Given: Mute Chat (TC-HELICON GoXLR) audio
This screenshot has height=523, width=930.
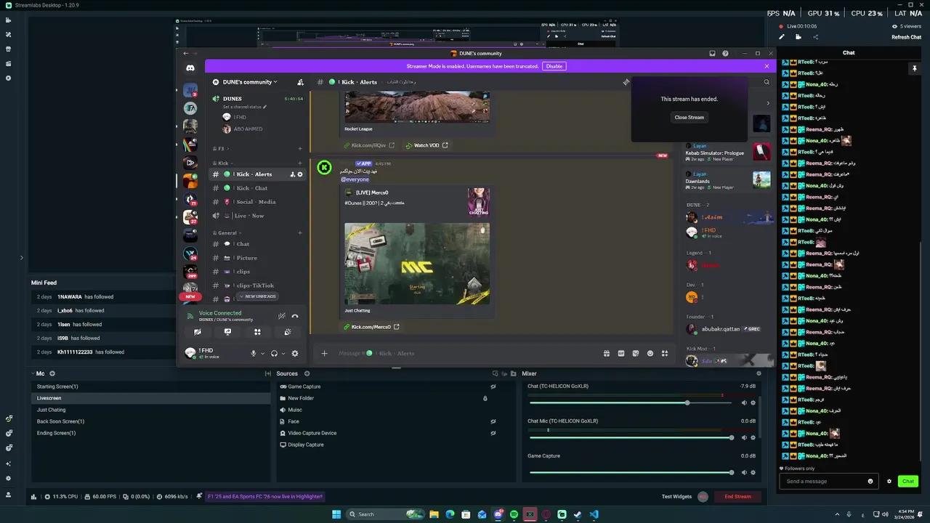Looking at the screenshot, I should [744, 402].
